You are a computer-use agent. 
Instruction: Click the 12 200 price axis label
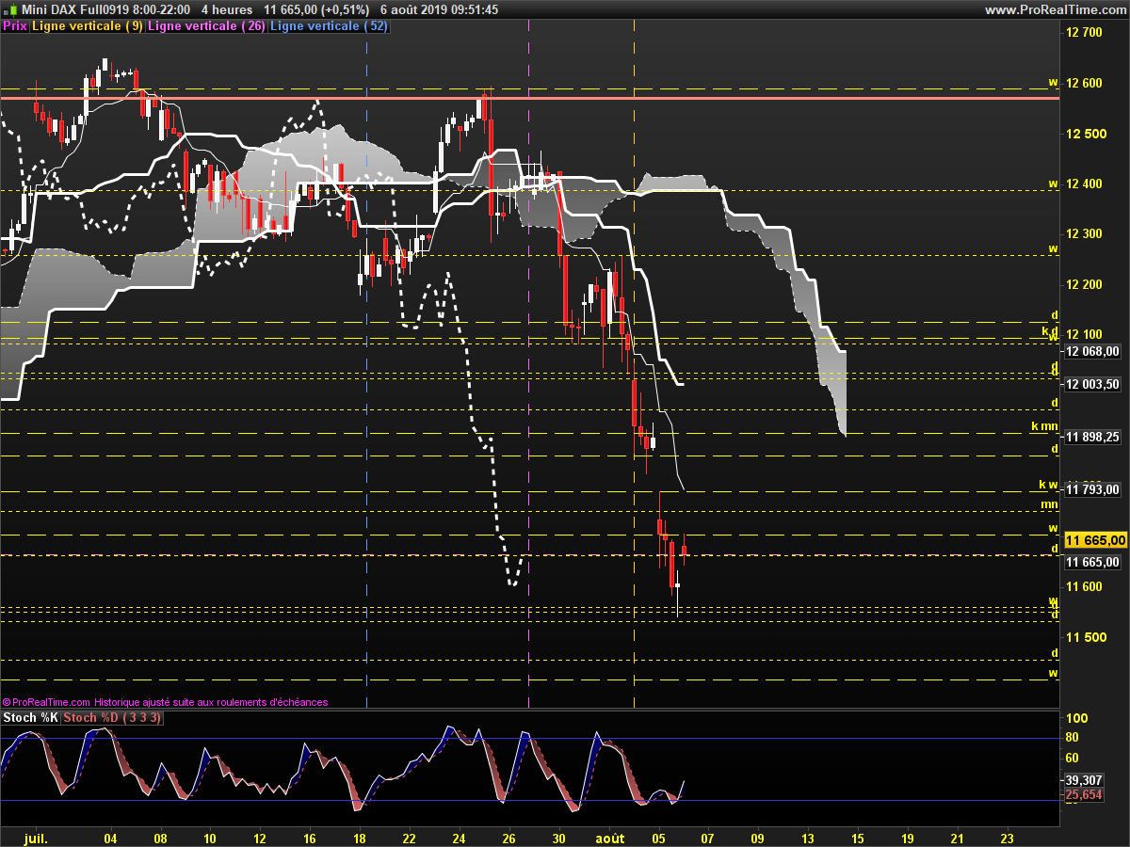1083,284
